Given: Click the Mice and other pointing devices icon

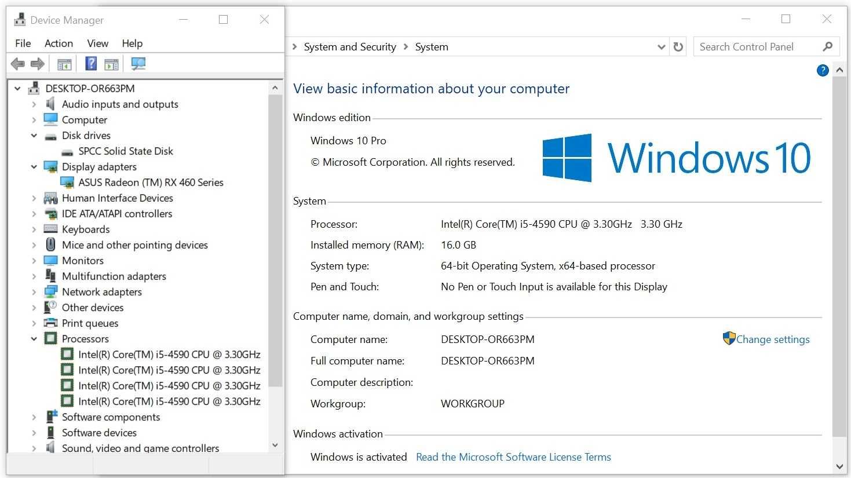Looking at the screenshot, I should [x=51, y=245].
